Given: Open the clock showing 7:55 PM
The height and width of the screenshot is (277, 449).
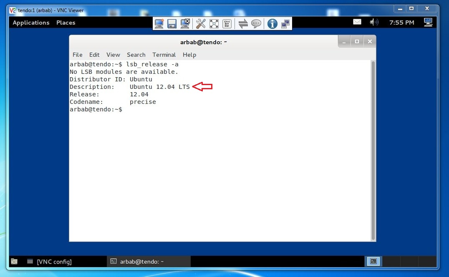Looking at the screenshot, I should (401, 23).
